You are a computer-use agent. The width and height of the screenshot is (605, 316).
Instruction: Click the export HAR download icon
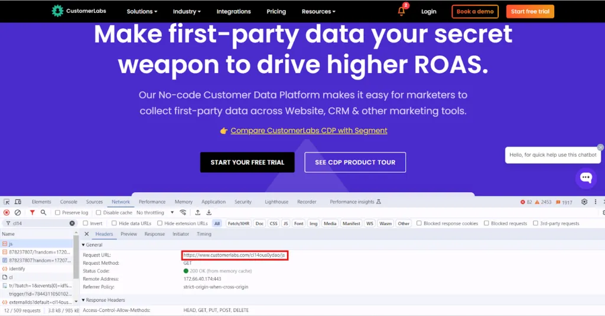point(209,212)
